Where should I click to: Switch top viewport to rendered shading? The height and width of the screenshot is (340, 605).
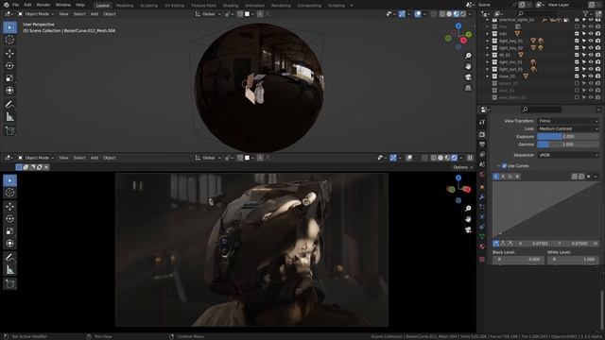[463, 14]
